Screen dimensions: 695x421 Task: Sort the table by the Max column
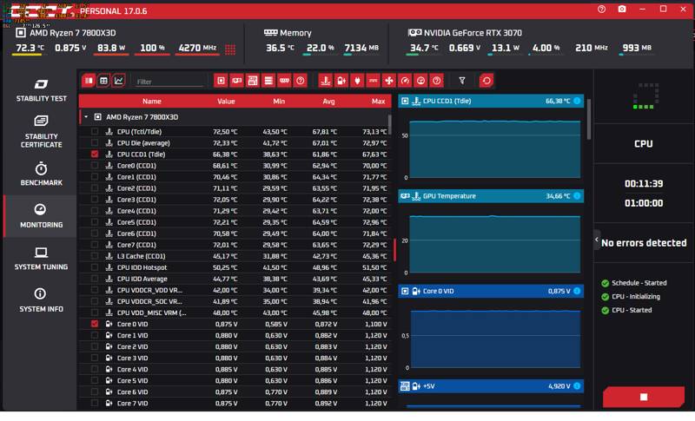click(378, 102)
